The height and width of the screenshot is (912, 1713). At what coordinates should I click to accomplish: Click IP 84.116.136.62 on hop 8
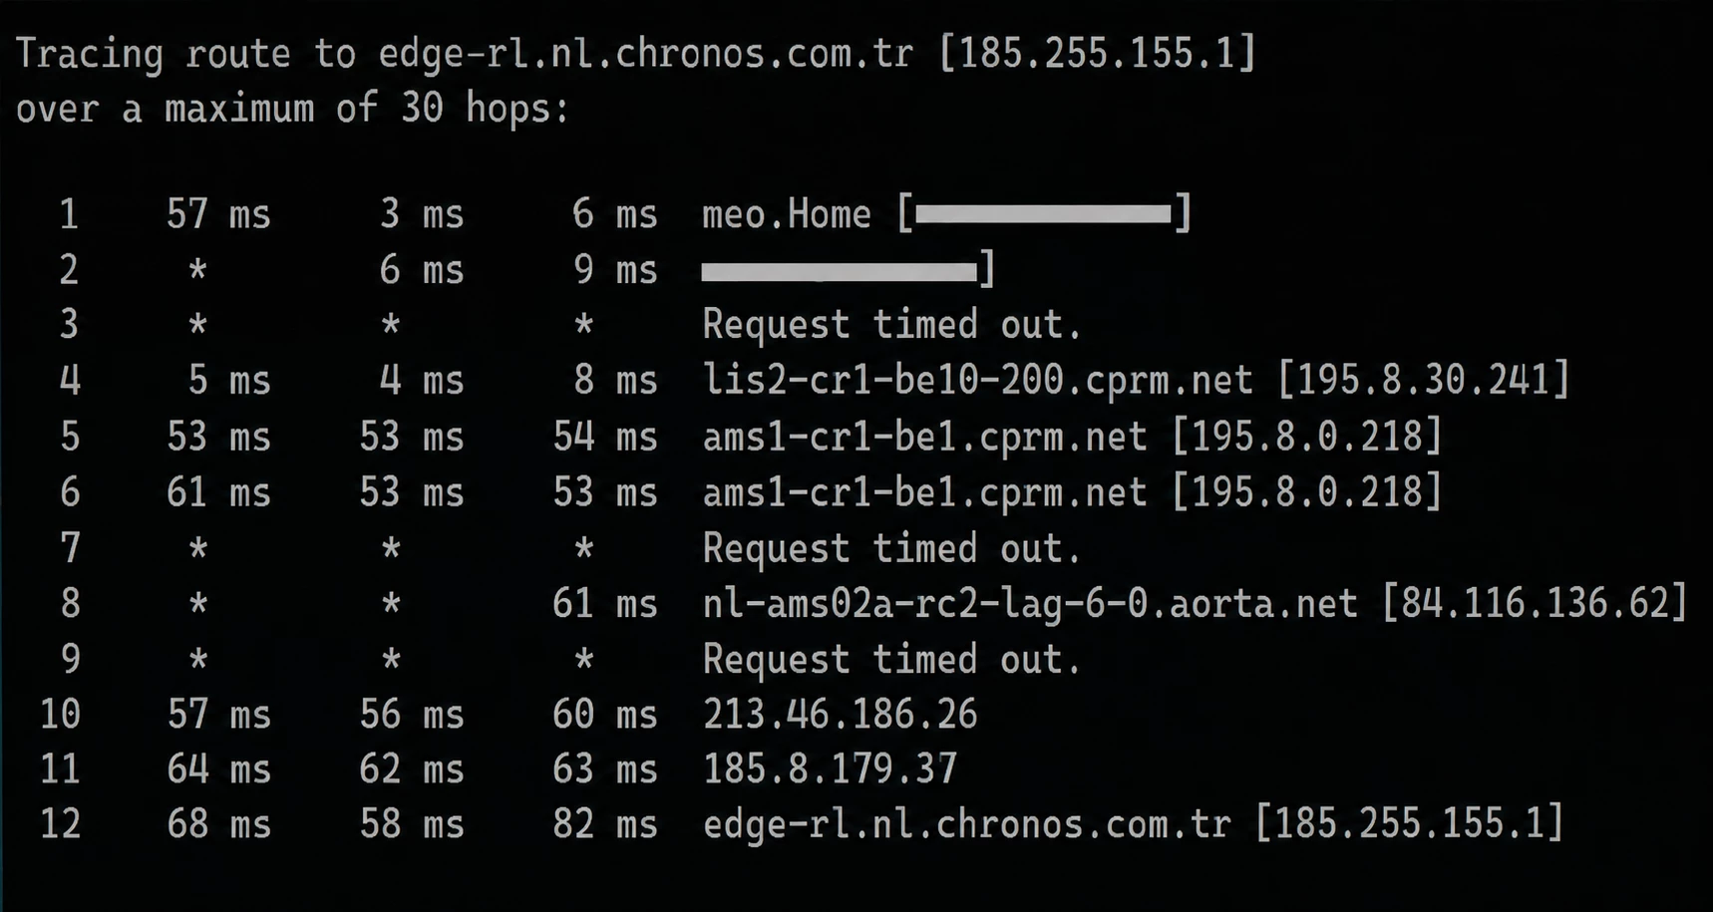1535,603
